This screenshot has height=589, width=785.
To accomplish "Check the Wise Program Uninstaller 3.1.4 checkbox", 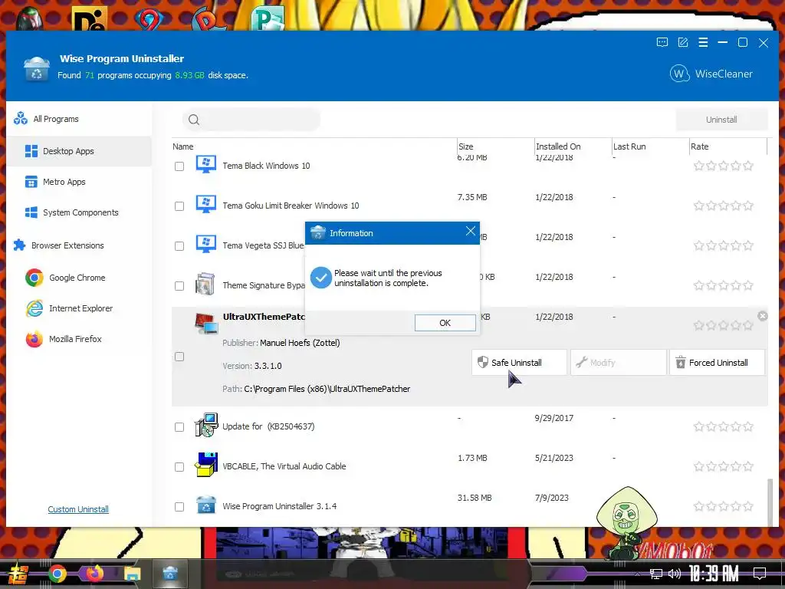I will tap(179, 507).
